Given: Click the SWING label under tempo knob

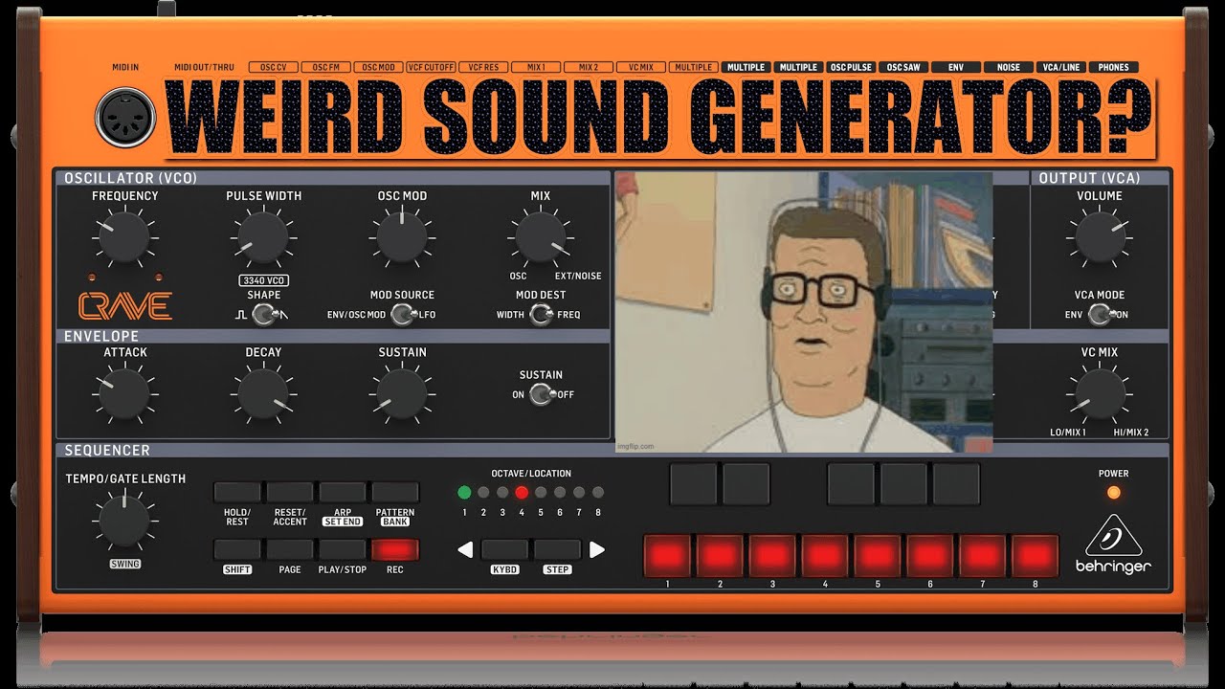Looking at the screenshot, I should 125,564.
